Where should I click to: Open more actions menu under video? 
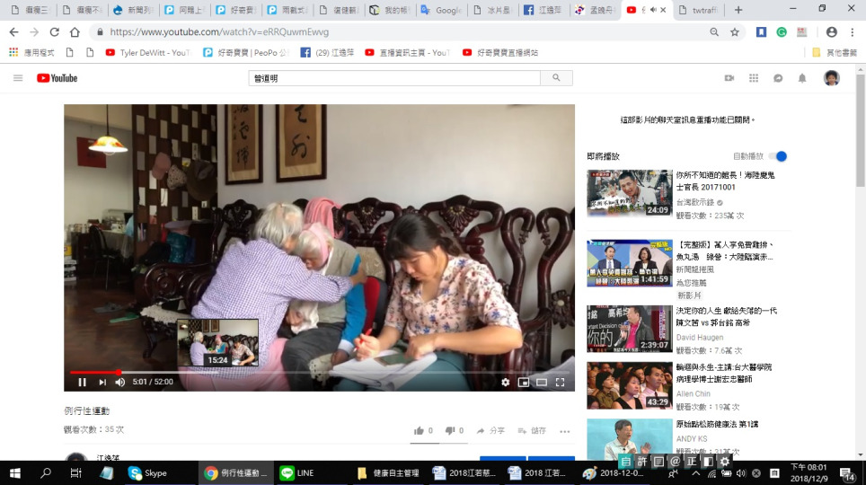(564, 431)
